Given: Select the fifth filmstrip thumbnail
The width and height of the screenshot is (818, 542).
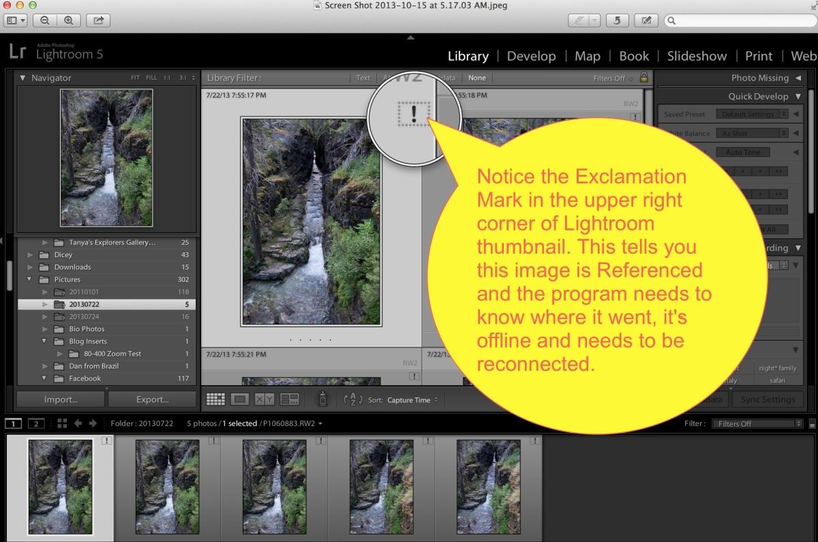Looking at the screenshot, I should [489, 487].
